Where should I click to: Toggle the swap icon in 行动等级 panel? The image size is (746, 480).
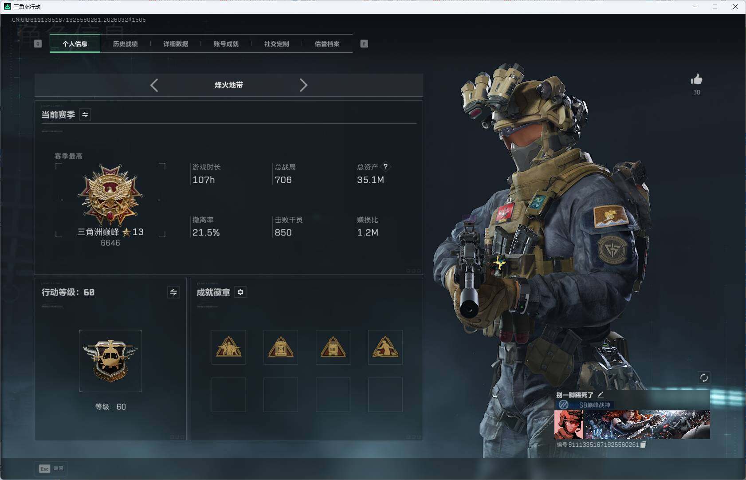pyautogui.click(x=173, y=292)
